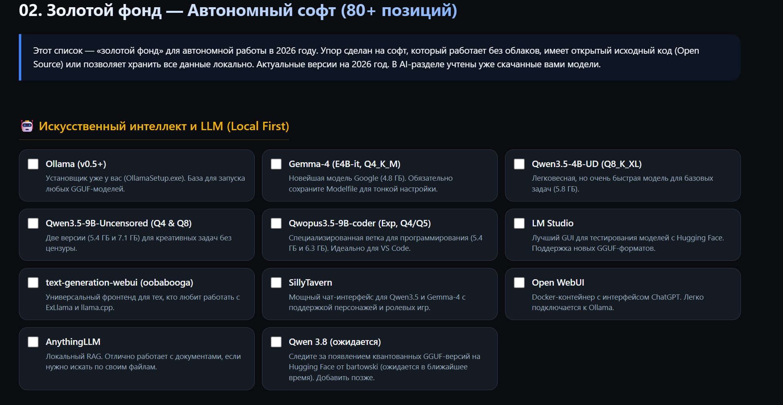Select the AnythingLLM card description text

pyautogui.click(x=143, y=361)
